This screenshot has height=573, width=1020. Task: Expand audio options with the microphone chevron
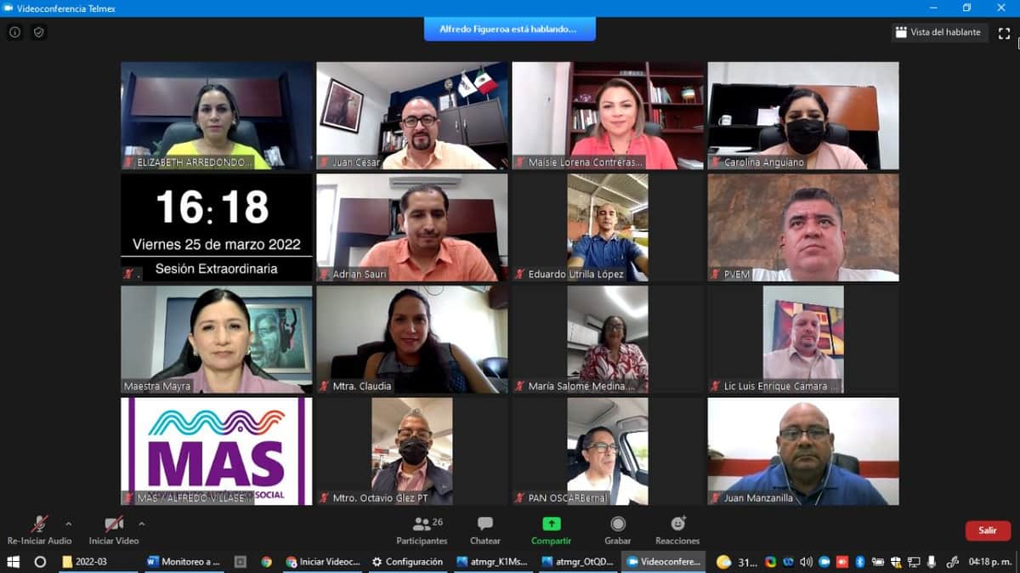(x=69, y=524)
